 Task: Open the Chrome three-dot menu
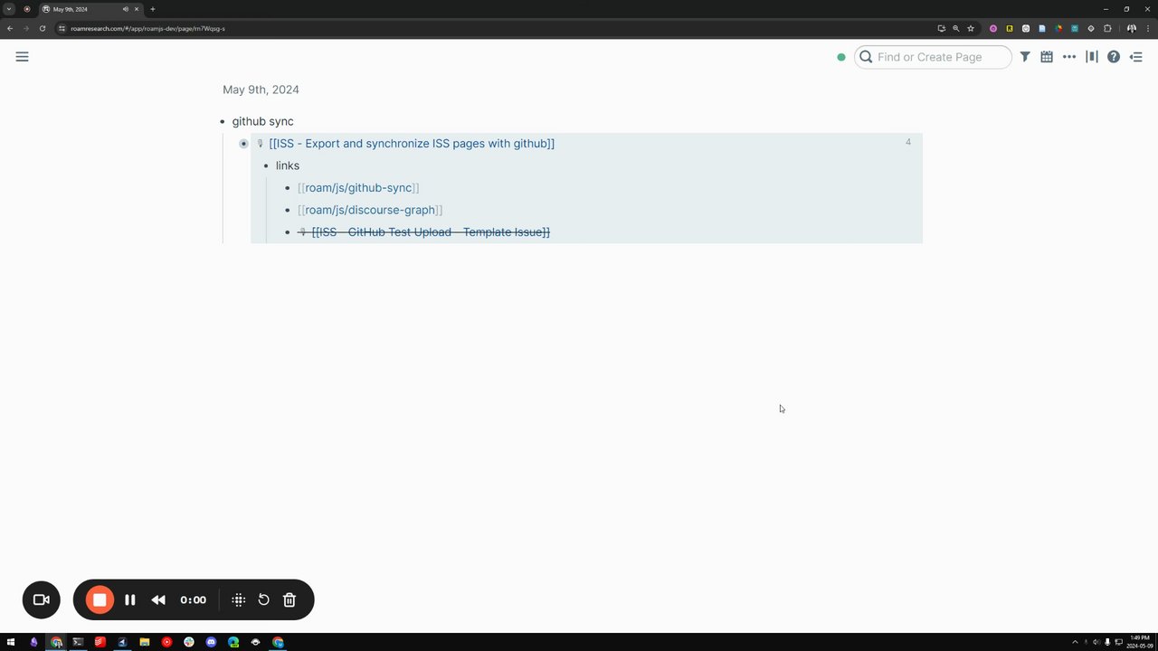1147,28
